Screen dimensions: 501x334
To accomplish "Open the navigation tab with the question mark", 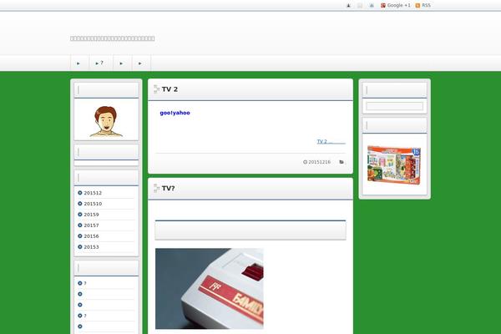I will coord(101,63).
